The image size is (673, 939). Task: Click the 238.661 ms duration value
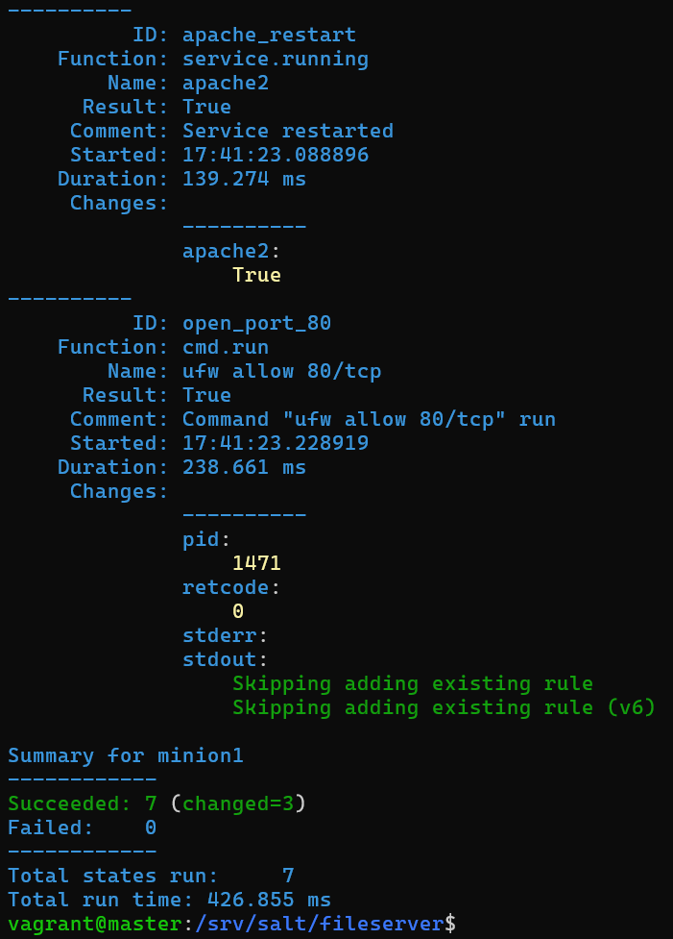pyautogui.click(x=244, y=468)
